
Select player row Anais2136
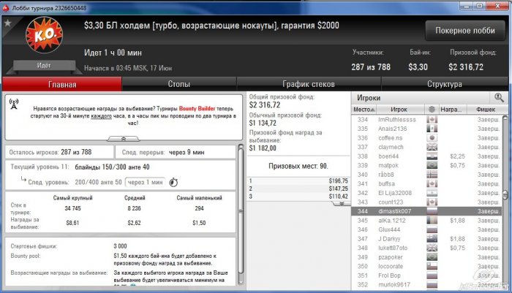tap(426, 129)
